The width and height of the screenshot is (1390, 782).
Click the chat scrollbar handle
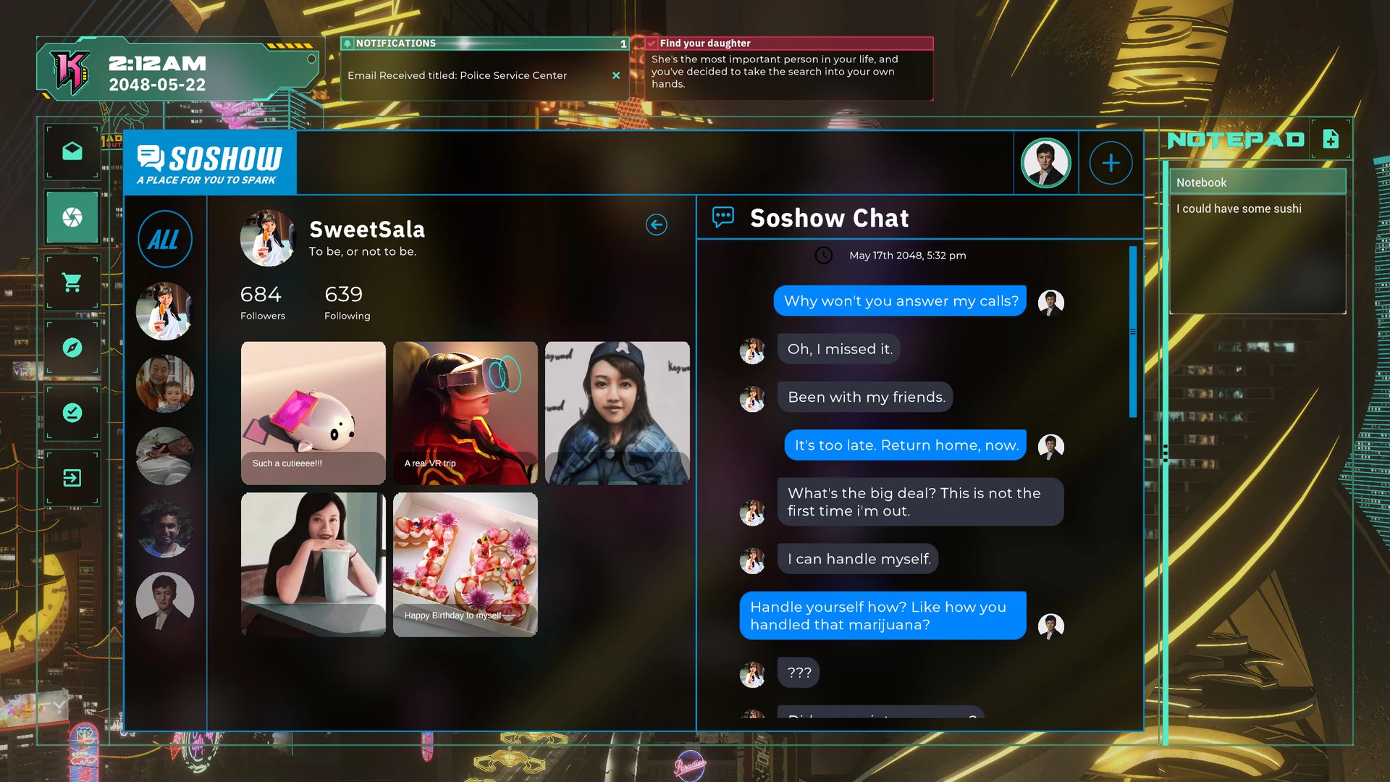pyautogui.click(x=1133, y=332)
